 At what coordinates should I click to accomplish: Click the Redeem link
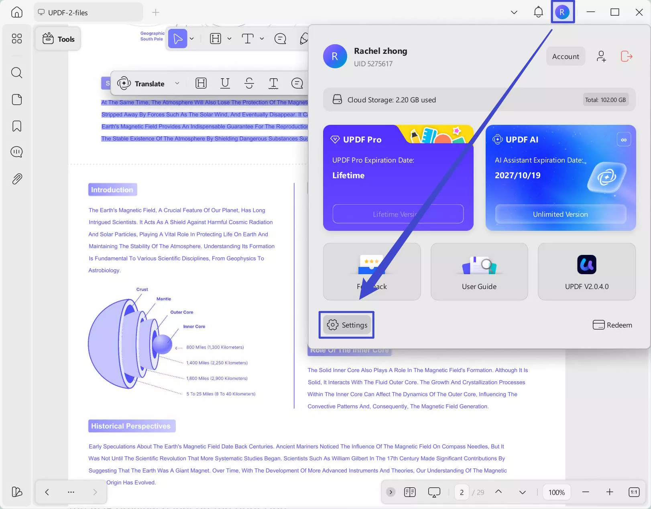coord(612,325)
